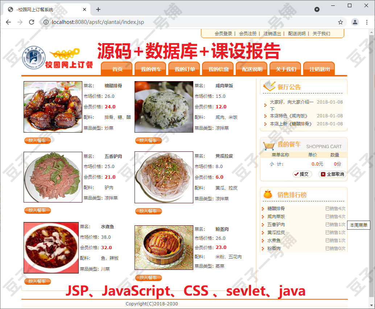The width and height of the screenshot is (375, 309).
Task: Open announcement 本店上新《糖醋排骨》
Action: point(291,124)
